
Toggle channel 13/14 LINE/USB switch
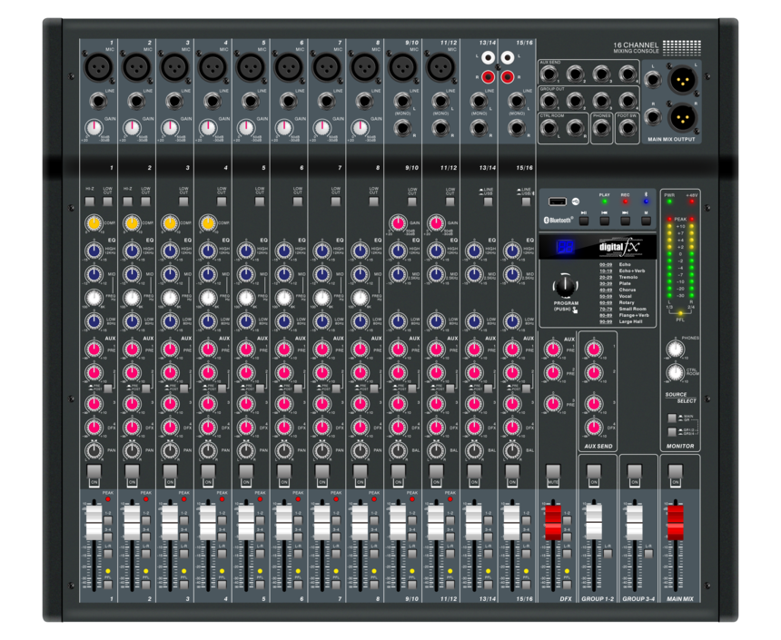[489, 202]
